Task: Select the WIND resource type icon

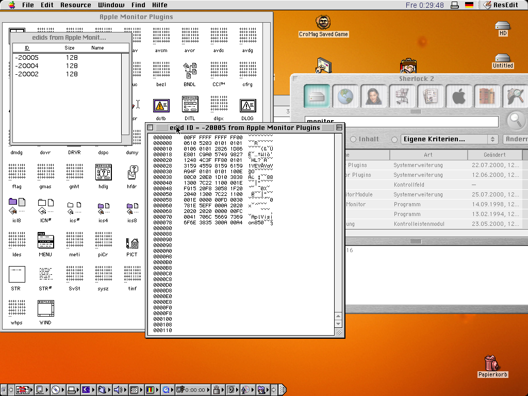Action: click(45, 309)
